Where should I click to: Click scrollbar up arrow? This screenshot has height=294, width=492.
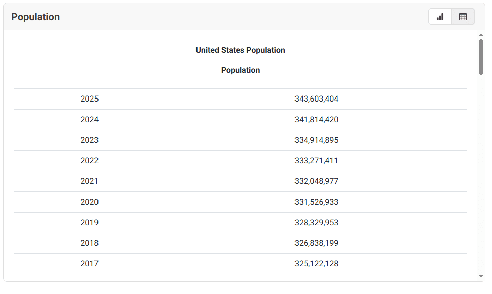click(x=481, y=35)
